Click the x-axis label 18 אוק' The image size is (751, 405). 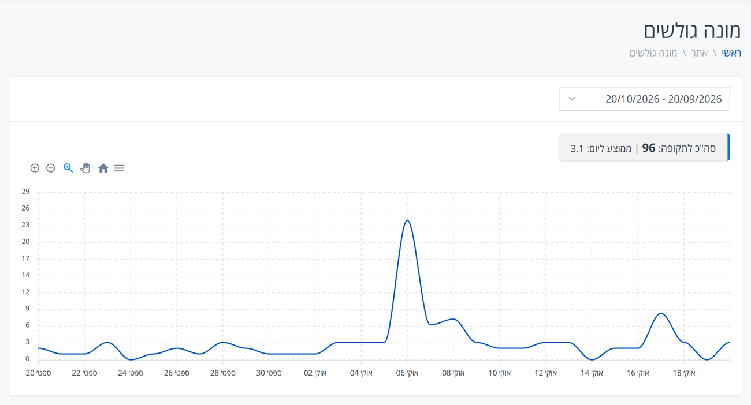pyautogui.click(x=684, y=373)
